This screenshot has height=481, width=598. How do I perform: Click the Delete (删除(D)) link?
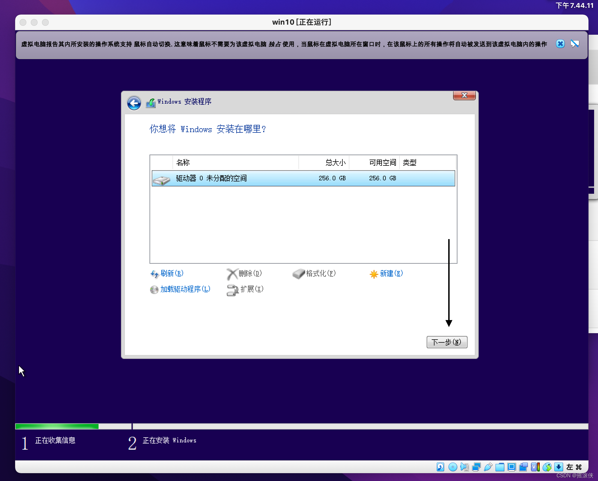pyautogui.click(x=250, y=274)
